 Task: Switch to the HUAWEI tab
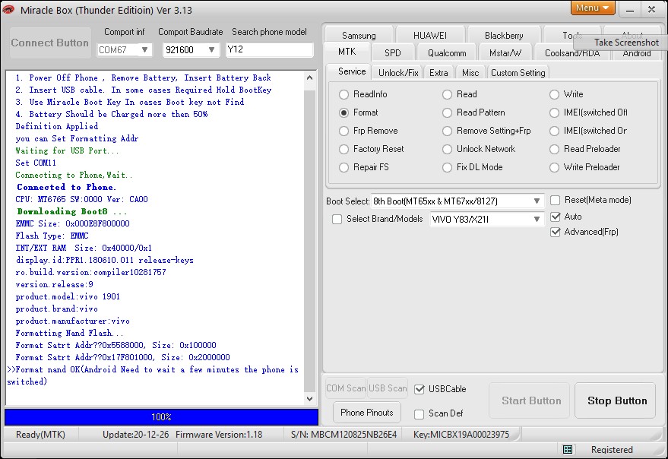(x=430, y=35)
